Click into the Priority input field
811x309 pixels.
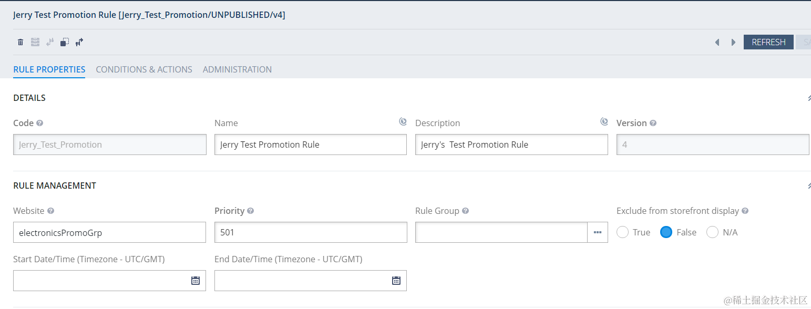click(x=310, y=232)
